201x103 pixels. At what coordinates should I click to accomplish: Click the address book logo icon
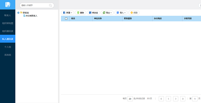click(x=7, y=5)
